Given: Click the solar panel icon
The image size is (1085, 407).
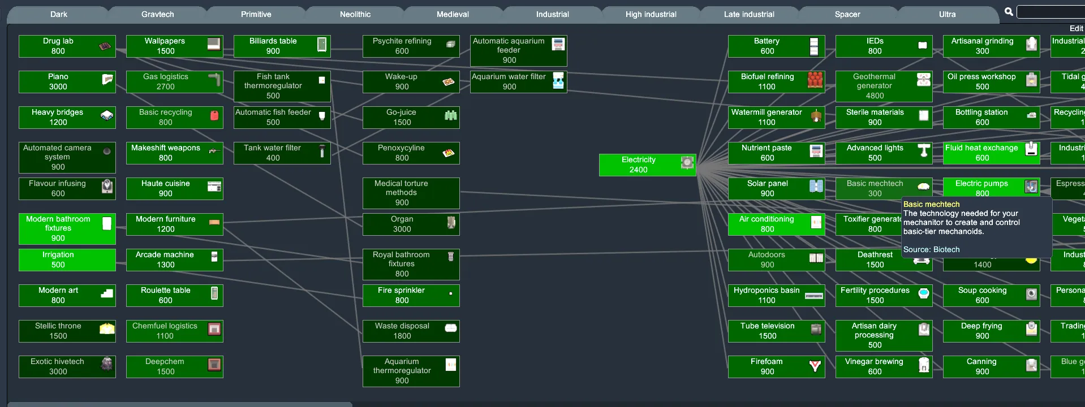Looking at the screenshot, I should (816, 186).
